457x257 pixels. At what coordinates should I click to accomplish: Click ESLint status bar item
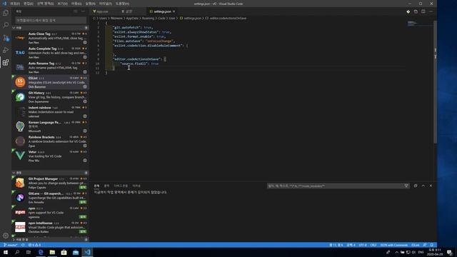coord(416,245)
